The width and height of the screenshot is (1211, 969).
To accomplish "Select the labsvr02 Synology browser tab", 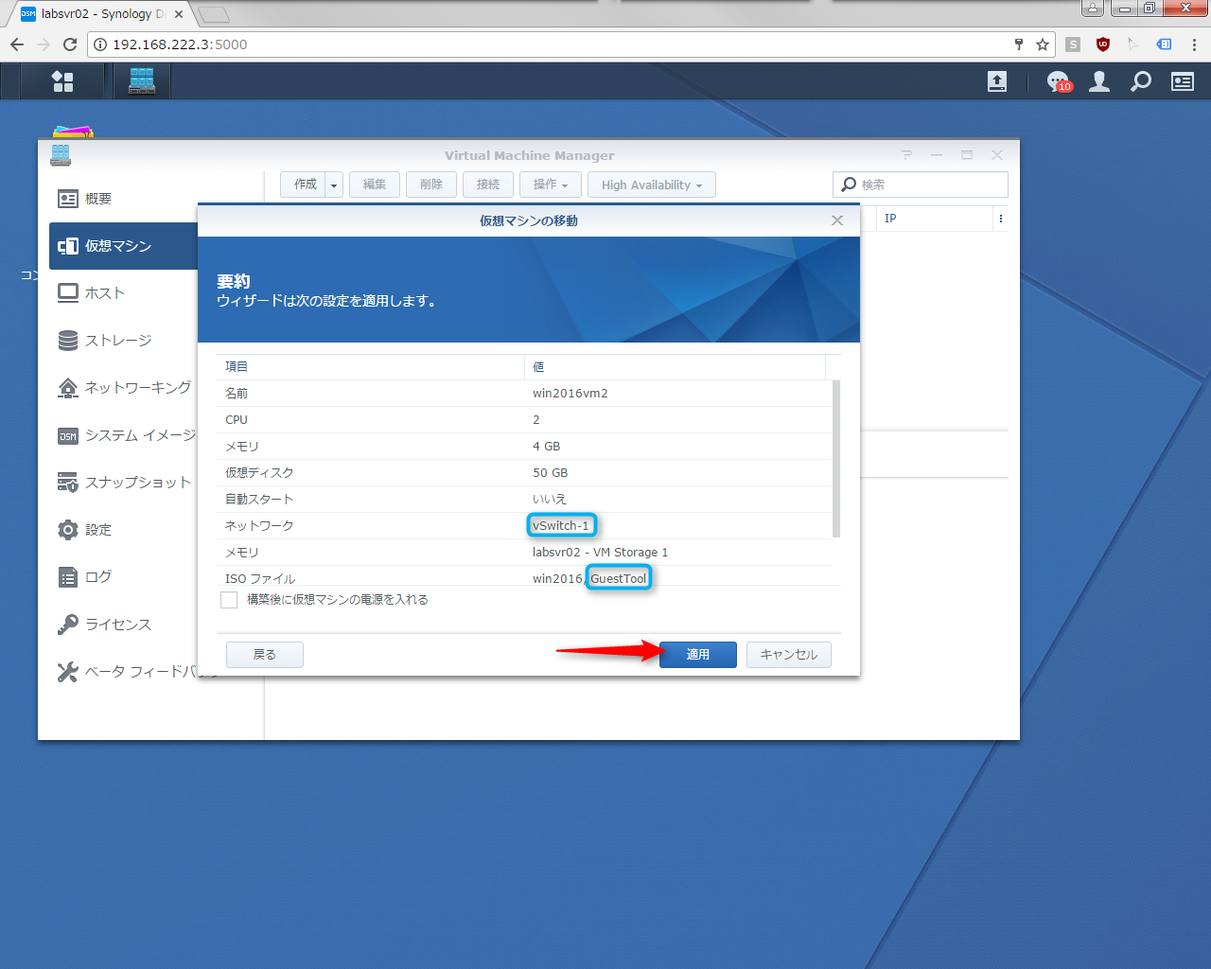I will 99,14.
